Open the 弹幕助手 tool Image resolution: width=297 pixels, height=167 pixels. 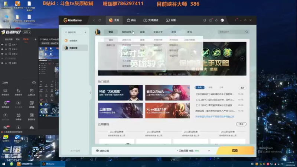[5, 92]
